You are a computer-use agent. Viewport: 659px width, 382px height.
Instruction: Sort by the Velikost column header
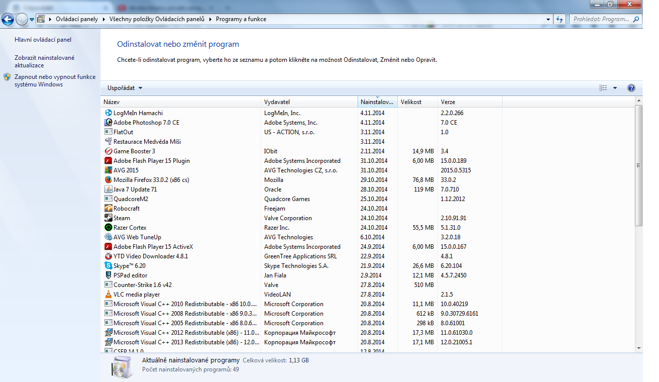[x=417, y=102]
